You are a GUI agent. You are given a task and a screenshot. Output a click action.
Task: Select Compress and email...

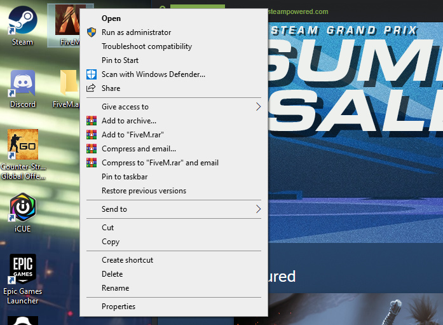[174, 149]
